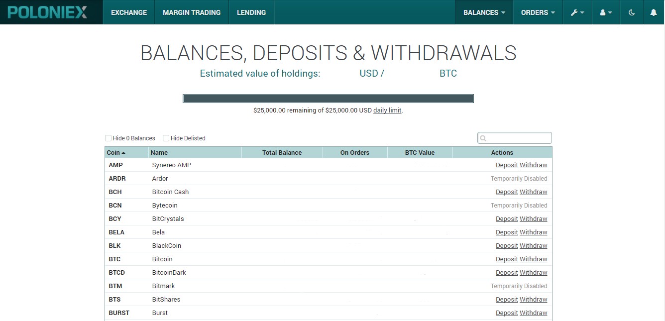Click Temporarily Disabled in the Ardor row
Viewport: 665px width, 321px height.
pyautogui.click(x=519, y=179)
